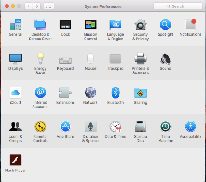The image size is (206, 182).
Task: Click the Search field in toolbar
Action: pos(178,6)
